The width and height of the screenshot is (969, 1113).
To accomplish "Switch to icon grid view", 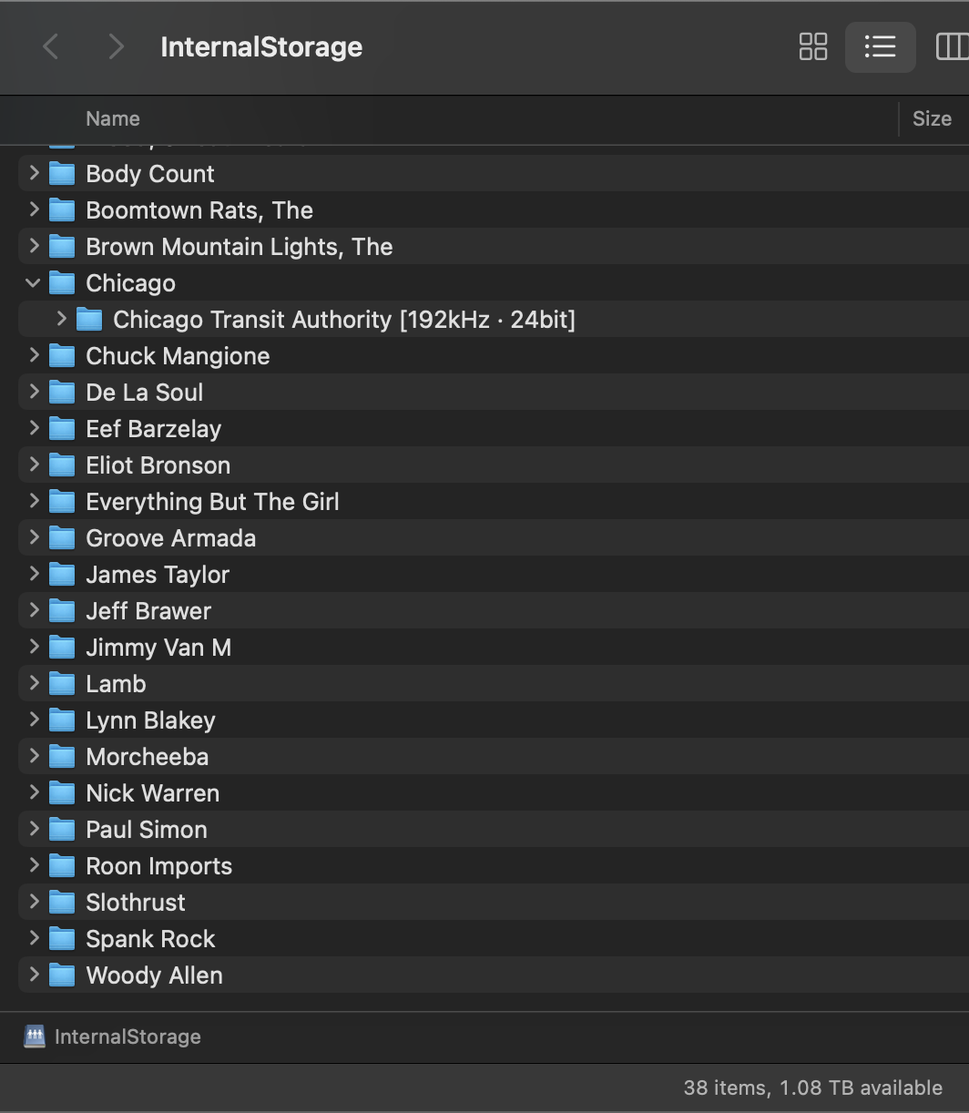I will point(812,46).
